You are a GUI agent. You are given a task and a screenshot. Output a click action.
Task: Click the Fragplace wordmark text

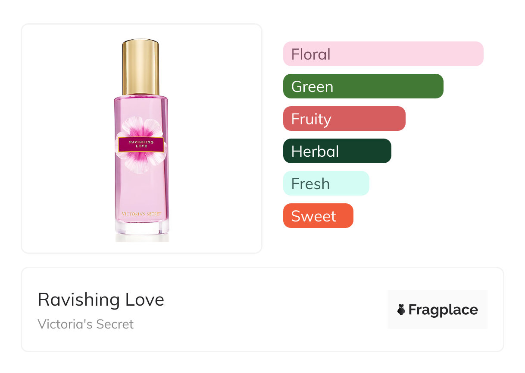pos(443,310)
